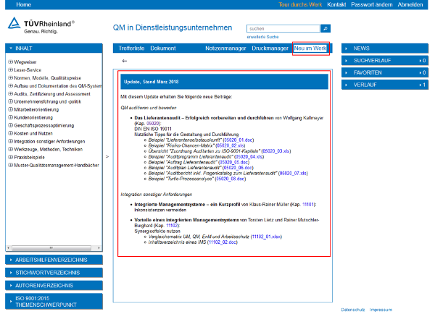
Task: Click the TÜV Rheinland logo
Action: pos(41,26)
